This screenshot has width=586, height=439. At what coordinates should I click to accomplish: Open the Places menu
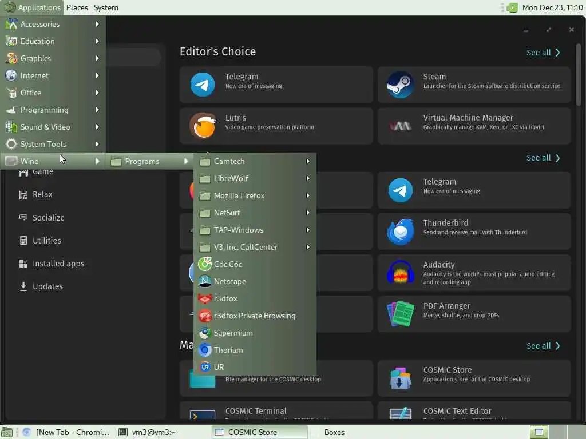(77, 7)
